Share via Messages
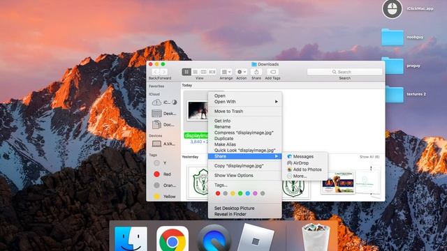 tap(305, 156)
